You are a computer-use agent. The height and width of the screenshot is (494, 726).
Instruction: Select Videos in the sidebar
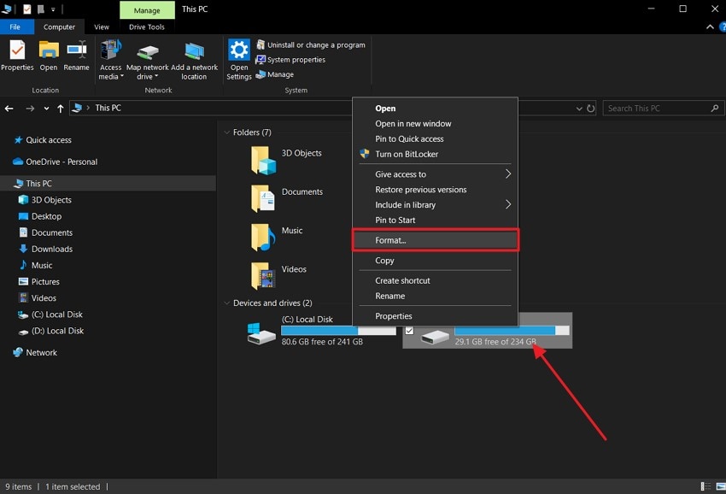tap(37, 298)
